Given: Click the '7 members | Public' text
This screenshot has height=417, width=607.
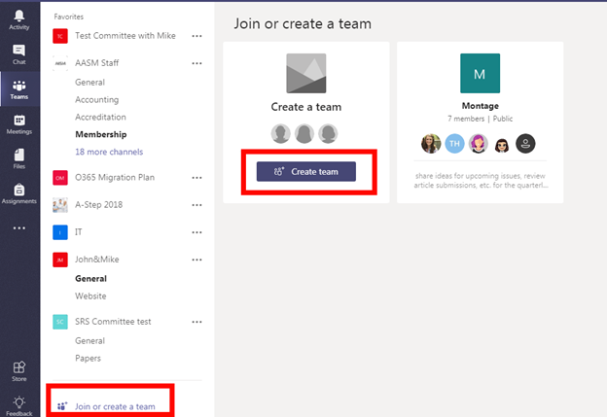Looking at the screenshot, I should [480, 119].
